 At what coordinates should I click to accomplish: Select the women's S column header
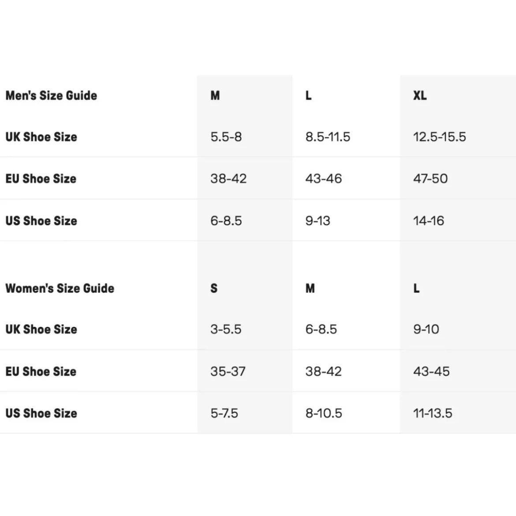coord(214,288)
